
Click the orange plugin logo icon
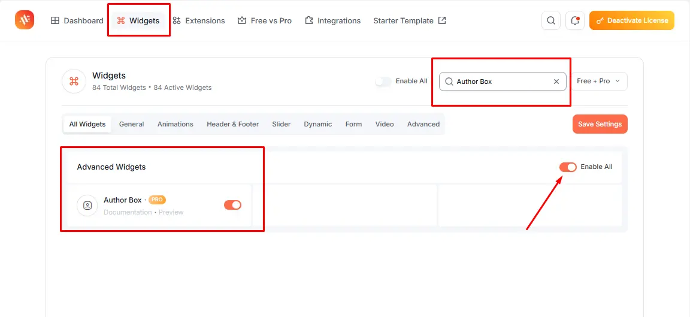24,20
